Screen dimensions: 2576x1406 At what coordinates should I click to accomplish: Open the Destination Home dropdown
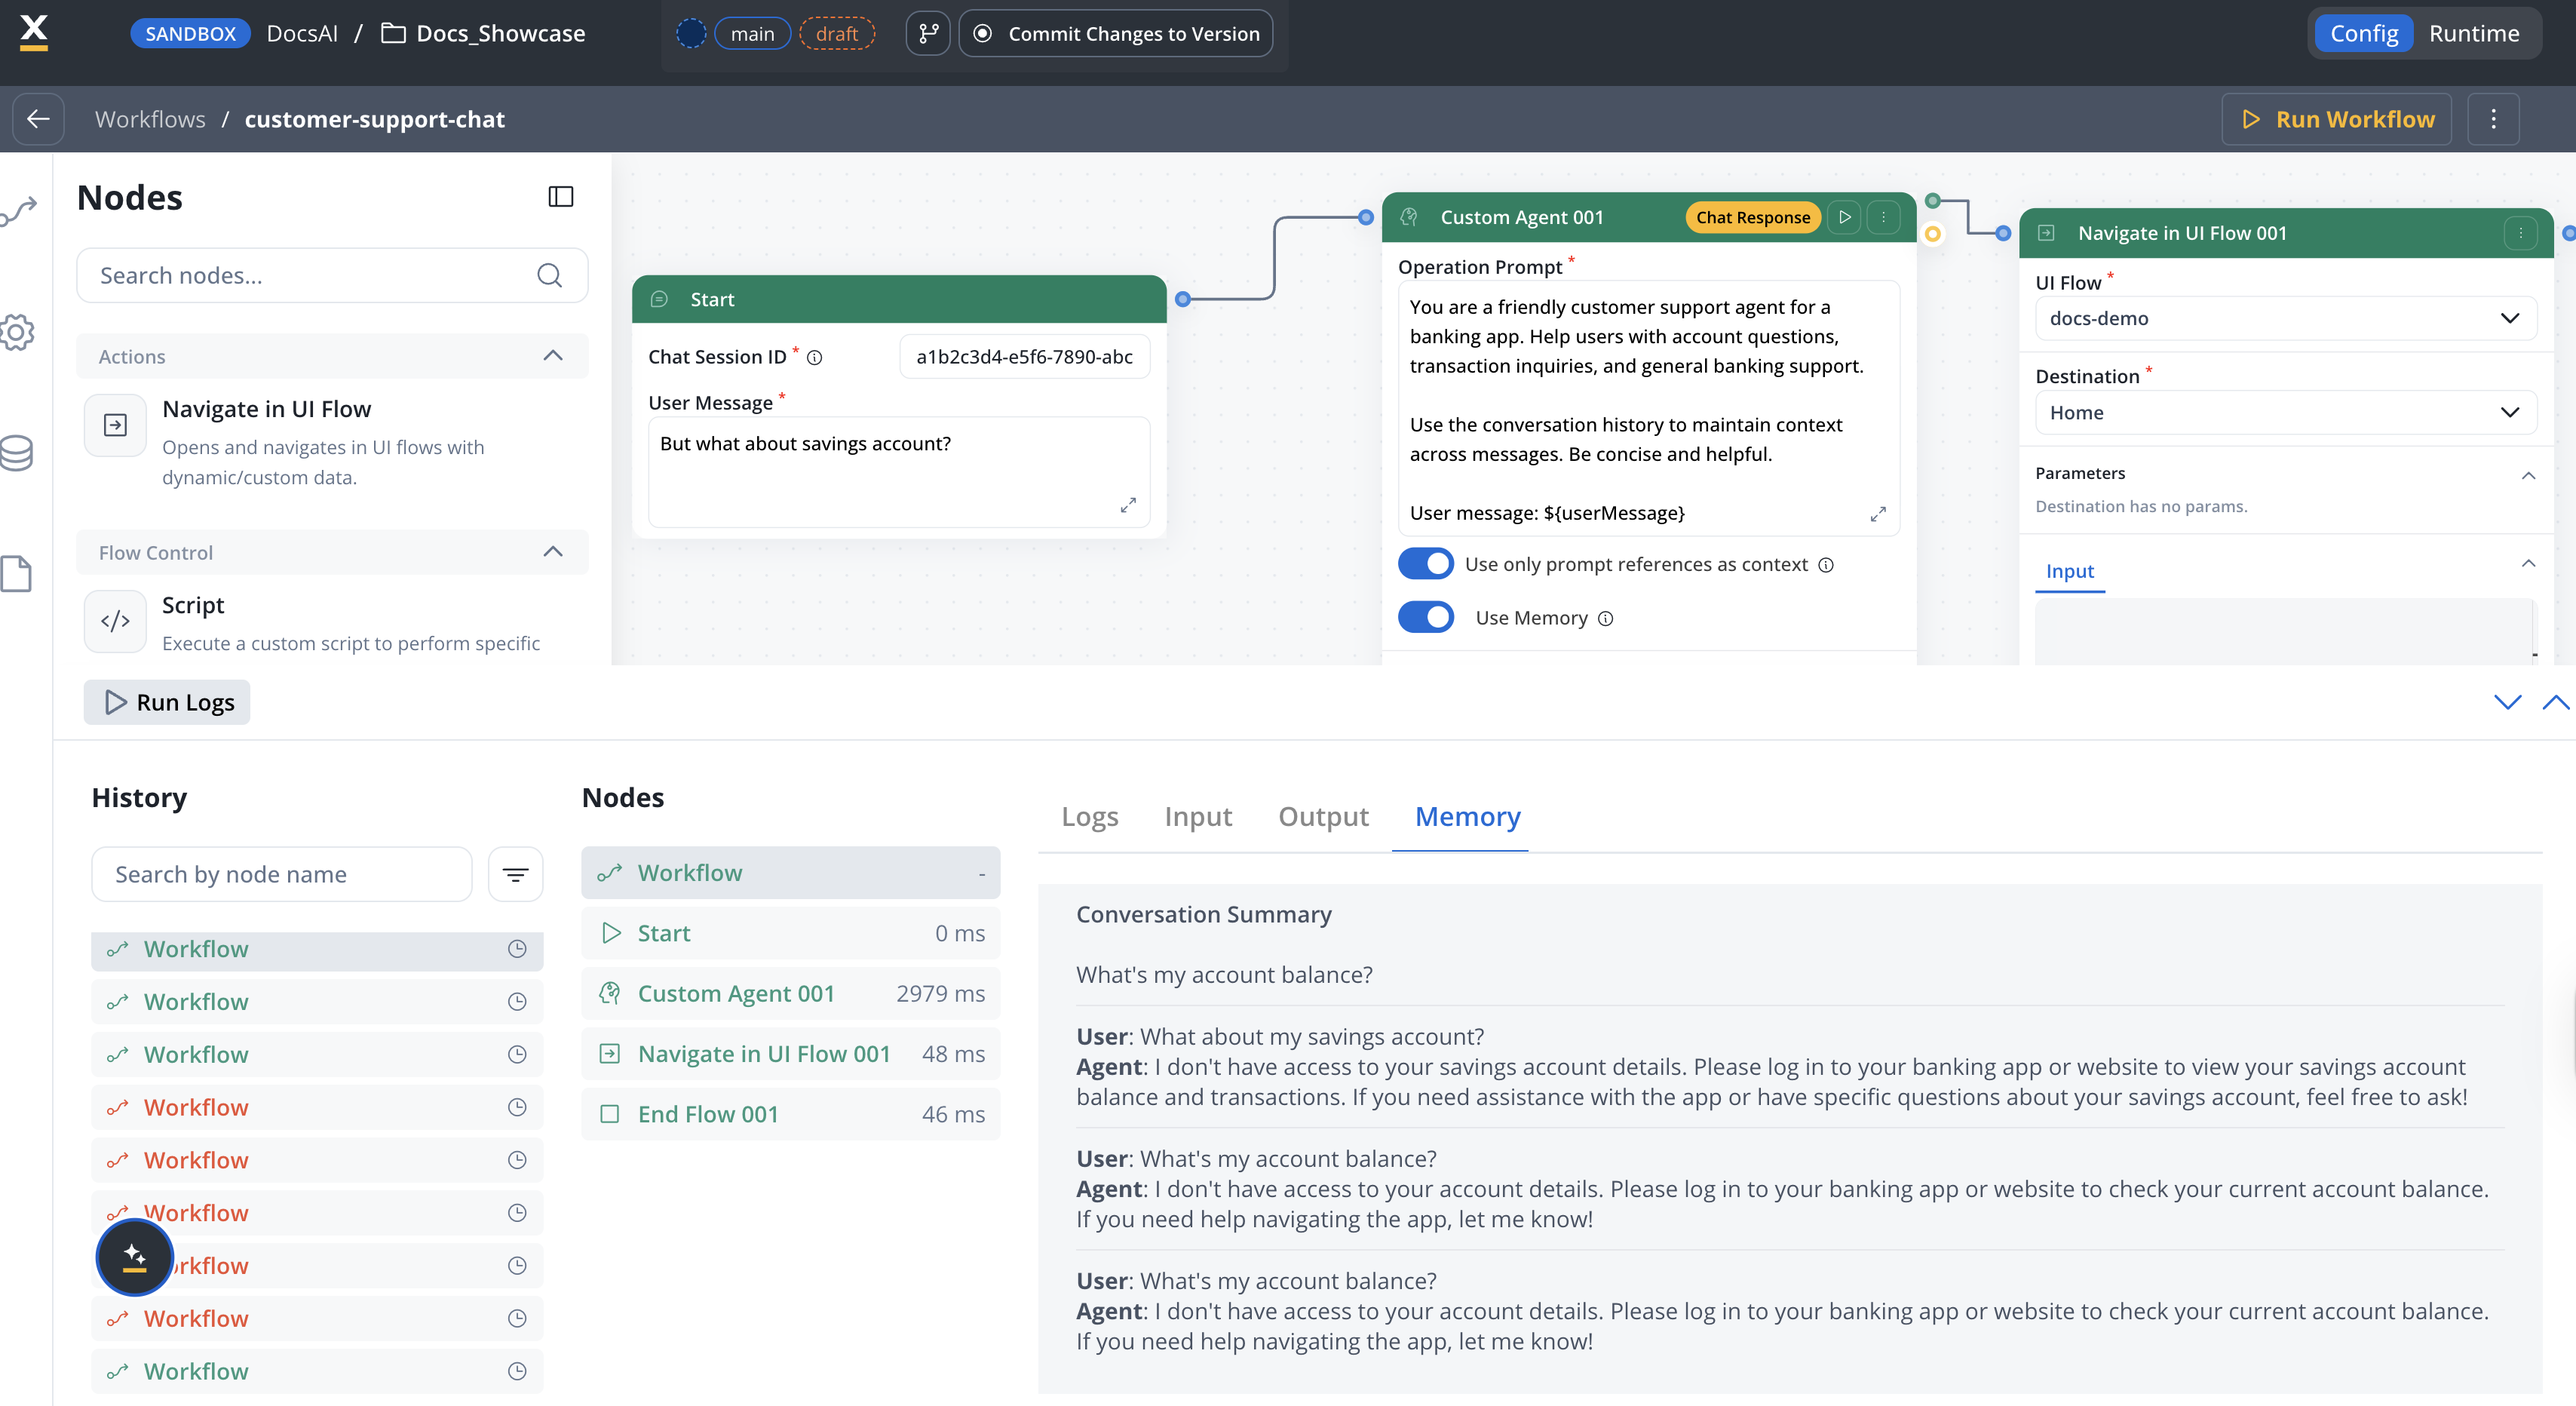(x=2284, y=412)
